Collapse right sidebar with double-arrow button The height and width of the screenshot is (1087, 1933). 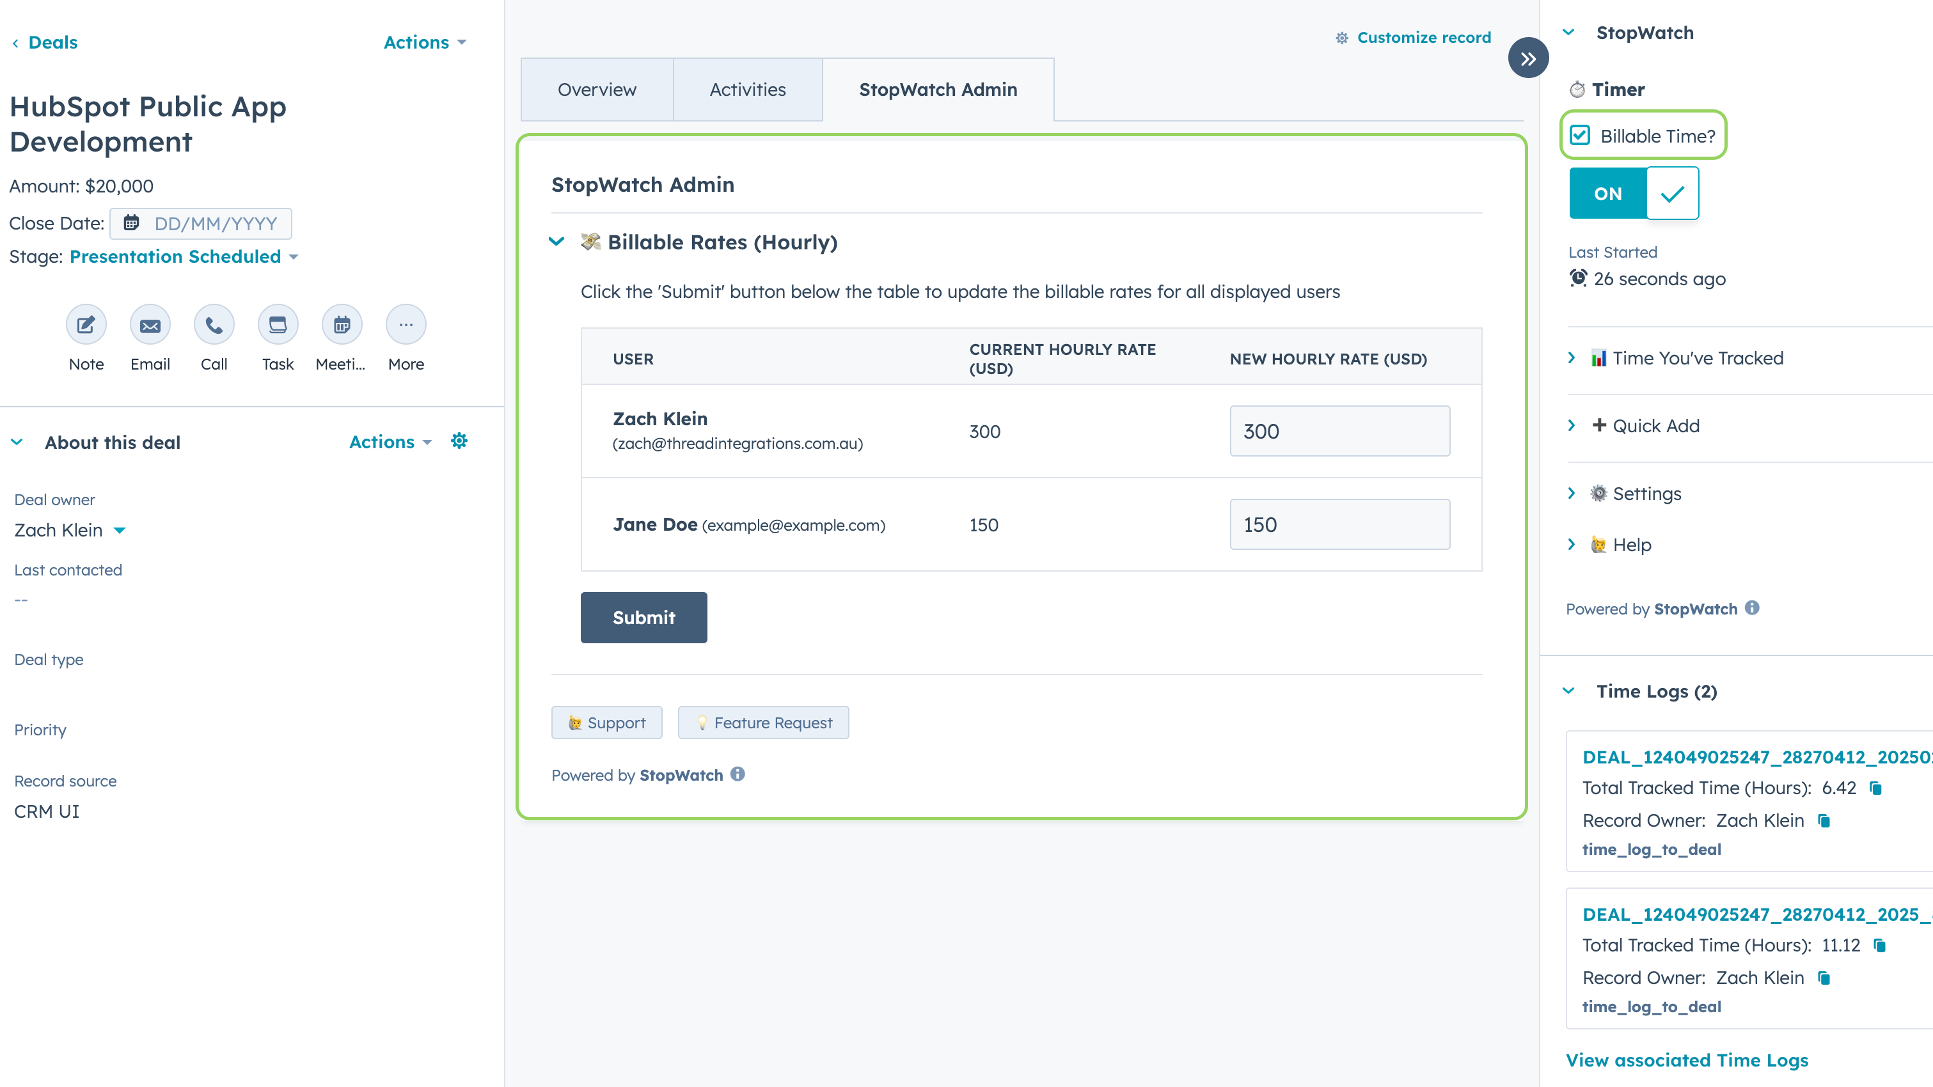coord(1528,59)
